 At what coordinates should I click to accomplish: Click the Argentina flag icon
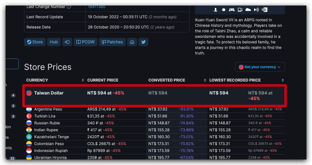pyautogui.click(x=29, y=109)
